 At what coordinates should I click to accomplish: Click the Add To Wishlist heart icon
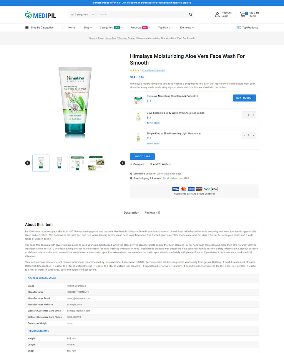coord(151,164)
